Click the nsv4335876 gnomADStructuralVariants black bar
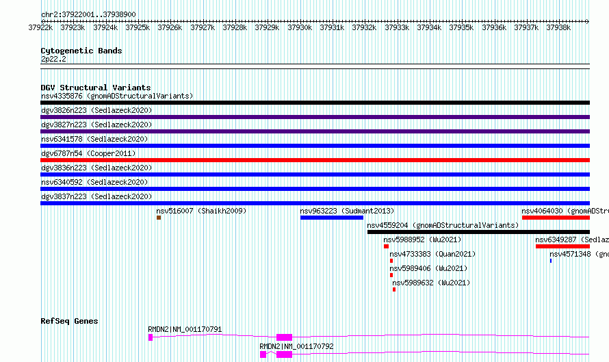The height and width of the screenshot is (362, 609). (x=315, y=103)
